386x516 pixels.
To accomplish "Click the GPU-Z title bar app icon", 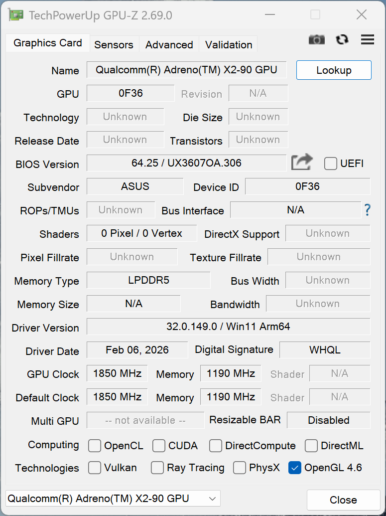I will tap(16, 15).
